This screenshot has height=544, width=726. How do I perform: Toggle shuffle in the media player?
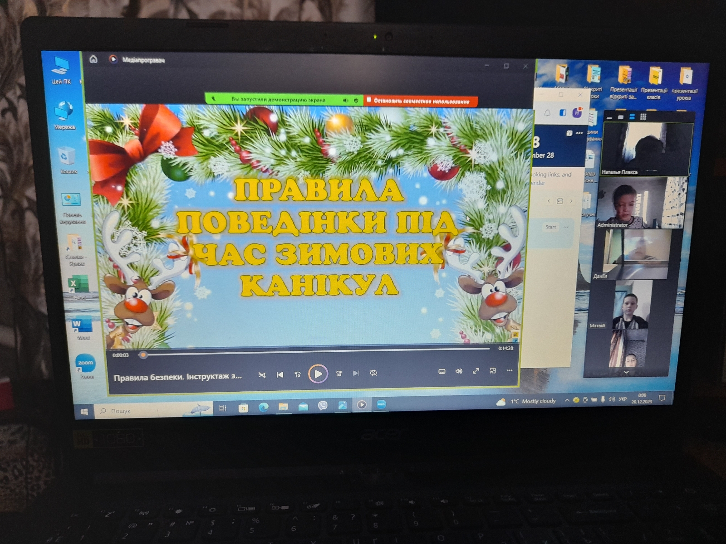(262, 375)
